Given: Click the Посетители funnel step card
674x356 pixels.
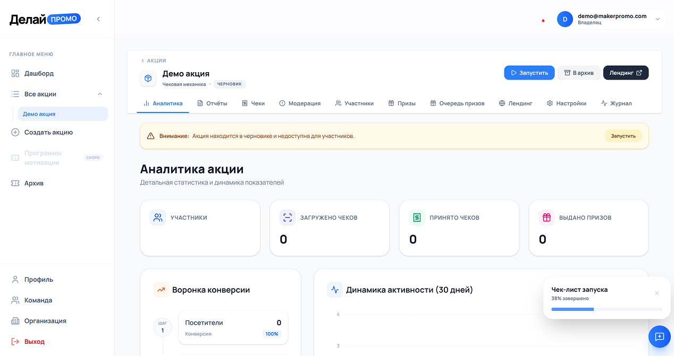Looking at the screenshot, I should click(x=233, y=328).
